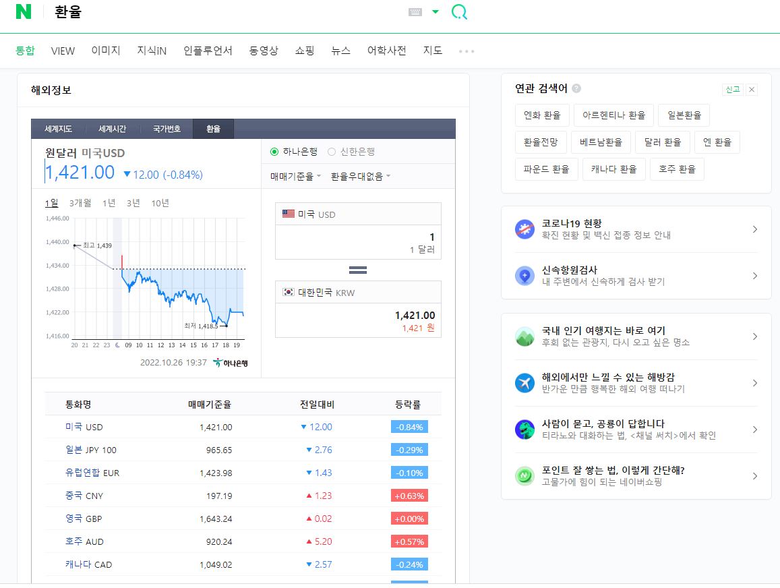780x588 pixels.
Task: Click the 신속항원검사 location pin icon
Action: pyautogui.click(x=524, y=276)
